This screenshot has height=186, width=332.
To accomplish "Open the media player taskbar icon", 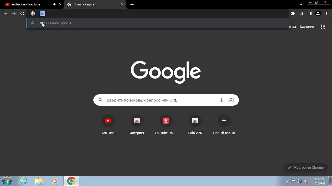I will click(x=55, y=181).
